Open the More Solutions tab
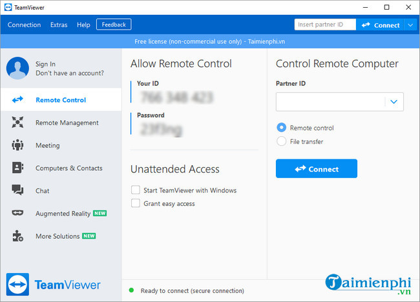Viewport: 420px width, 302px height. click(61, 236)
